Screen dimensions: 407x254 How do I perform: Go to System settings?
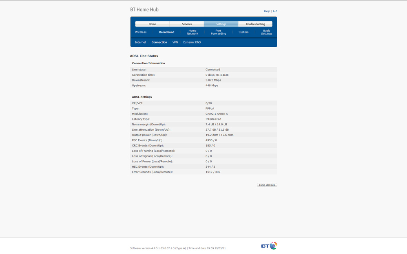(x=243, y=32)
